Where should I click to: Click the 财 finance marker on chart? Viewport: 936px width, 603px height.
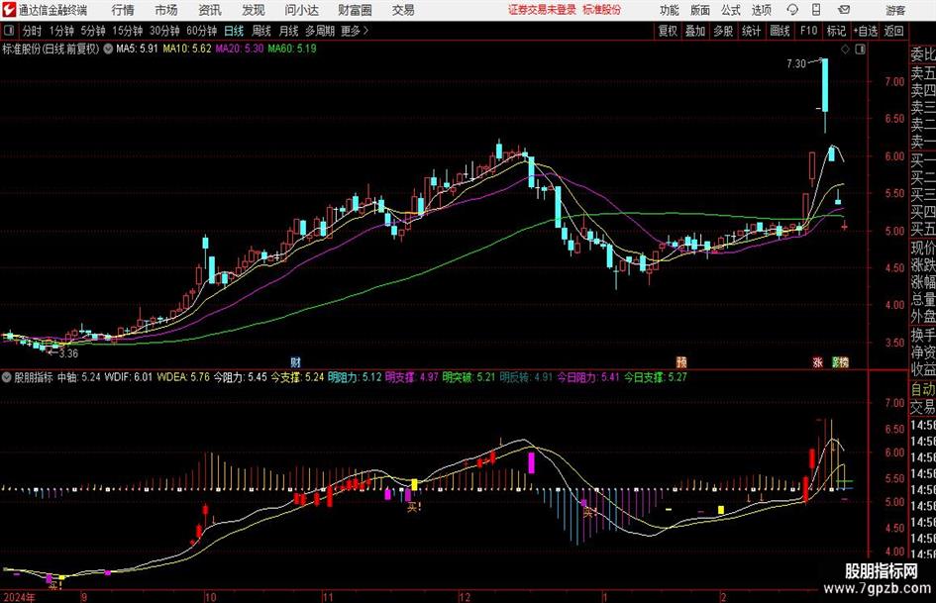pos(295,361)
